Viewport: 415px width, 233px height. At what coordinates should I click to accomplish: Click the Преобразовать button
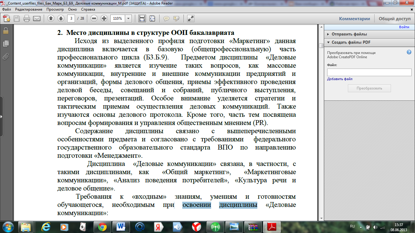[x=369, y=88]
